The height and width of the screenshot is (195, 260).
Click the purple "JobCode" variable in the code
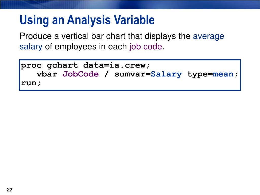pos(81,74)
